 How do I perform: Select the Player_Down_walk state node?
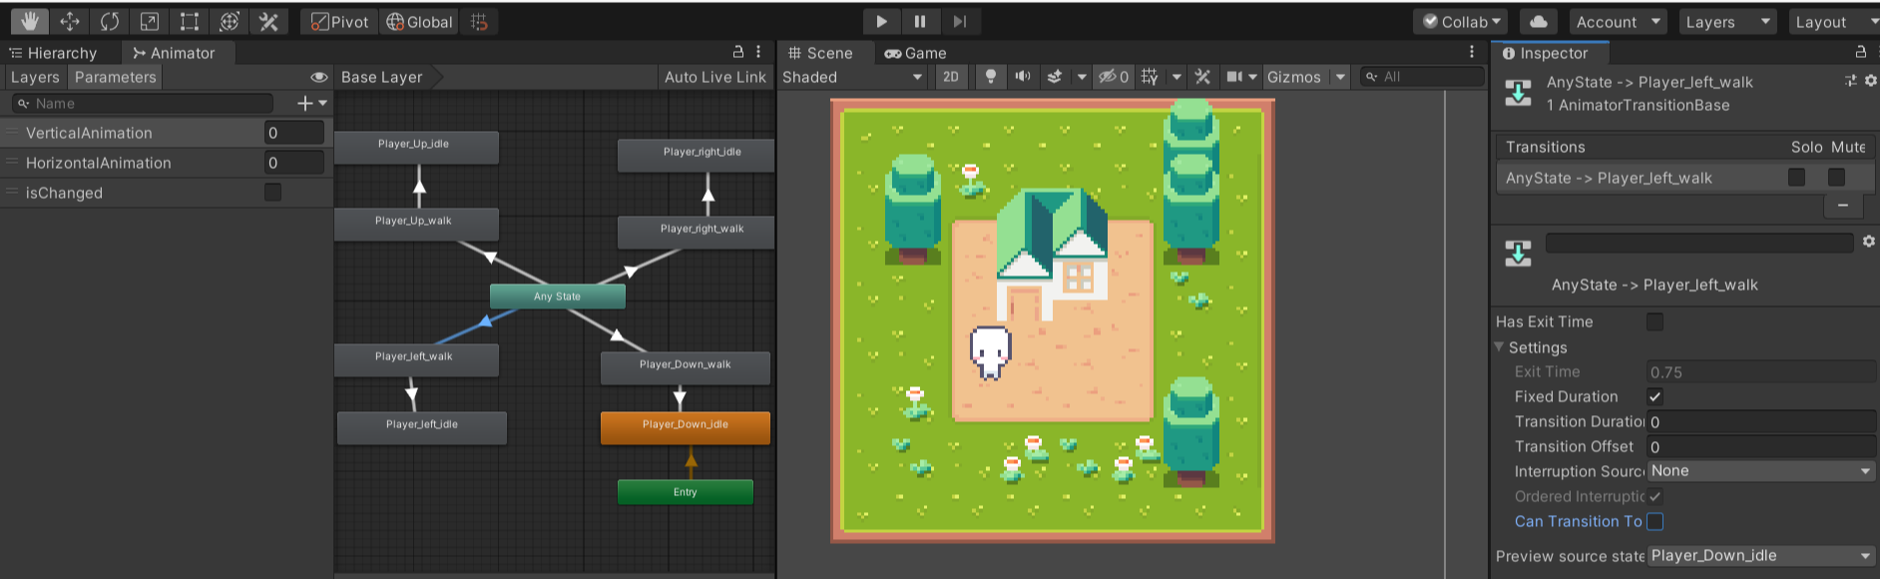point(686,367)
